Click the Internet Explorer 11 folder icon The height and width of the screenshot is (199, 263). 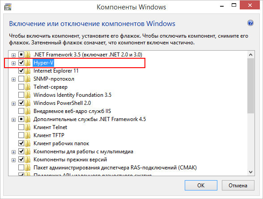[x=28, y=71]
